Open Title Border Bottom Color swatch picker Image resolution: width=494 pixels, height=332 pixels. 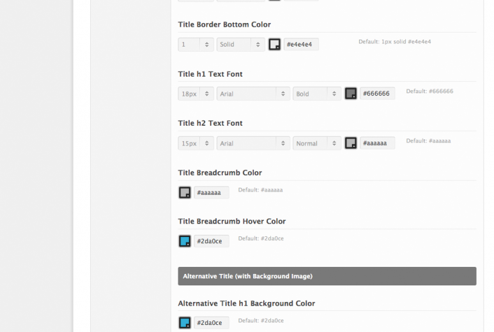274,44
